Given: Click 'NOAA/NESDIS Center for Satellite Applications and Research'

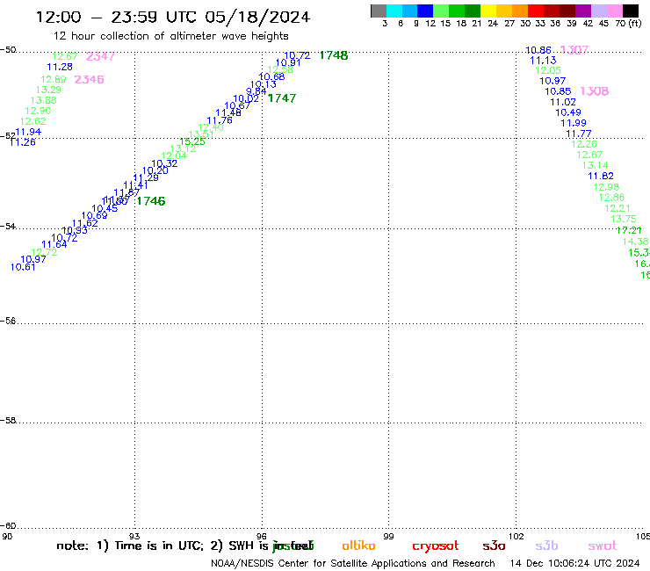Looking at the screenshot, I should [353, 563].
